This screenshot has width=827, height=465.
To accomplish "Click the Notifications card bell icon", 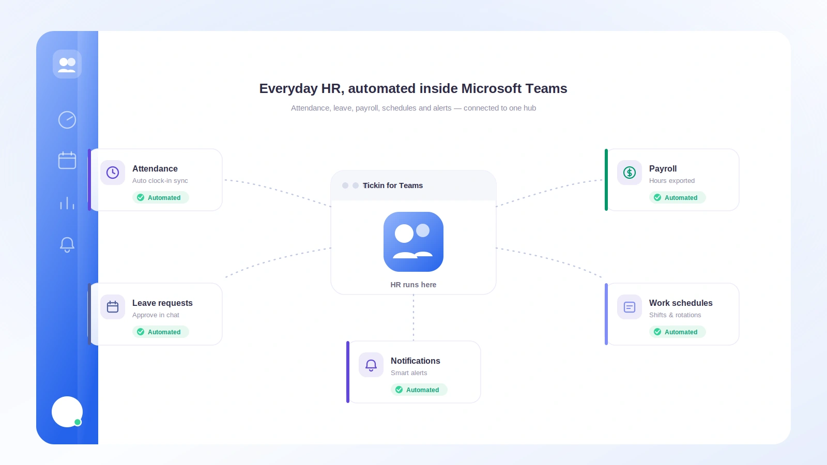I will point(371,365).
